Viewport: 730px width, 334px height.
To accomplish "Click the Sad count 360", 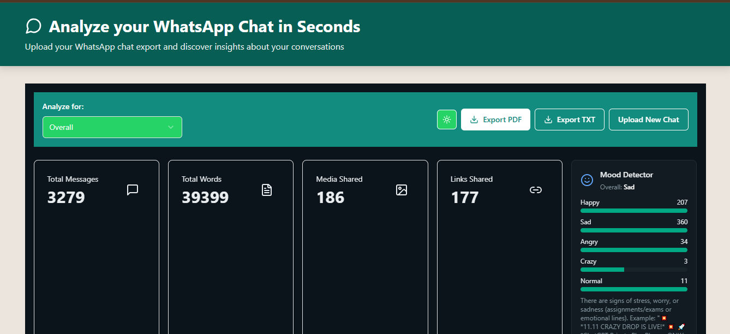I will (x=682, y=222).
